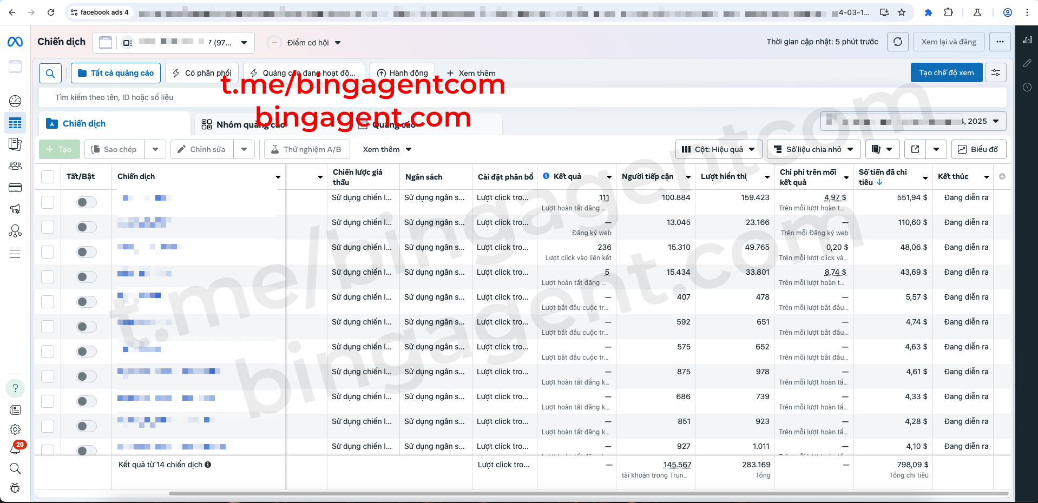Image resolution: width=1038 pixels, height=503 pixels.
Task: Open Campaigns table grid icon in sidebar
Action: coord(15,123)
